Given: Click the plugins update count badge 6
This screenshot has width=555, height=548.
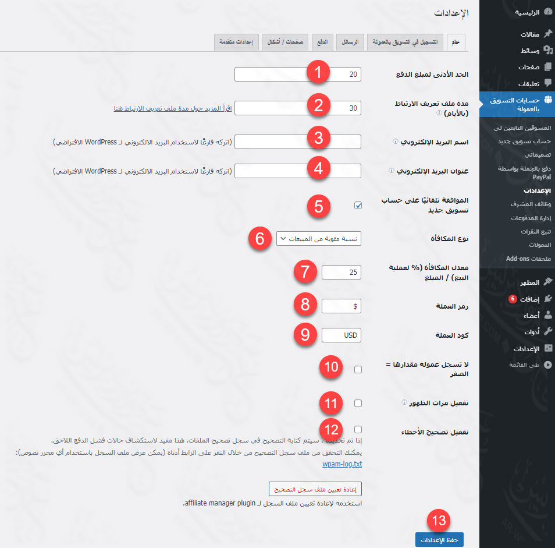Looking at the screenshot, I should click(513, 299).
